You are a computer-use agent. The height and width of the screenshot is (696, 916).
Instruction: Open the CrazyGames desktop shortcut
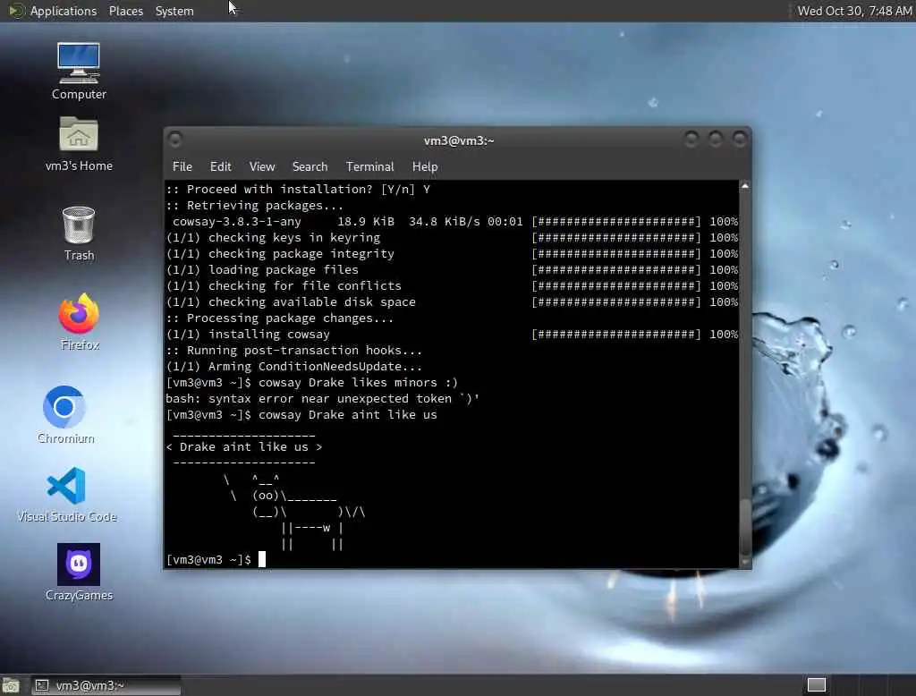click(79, 573)
